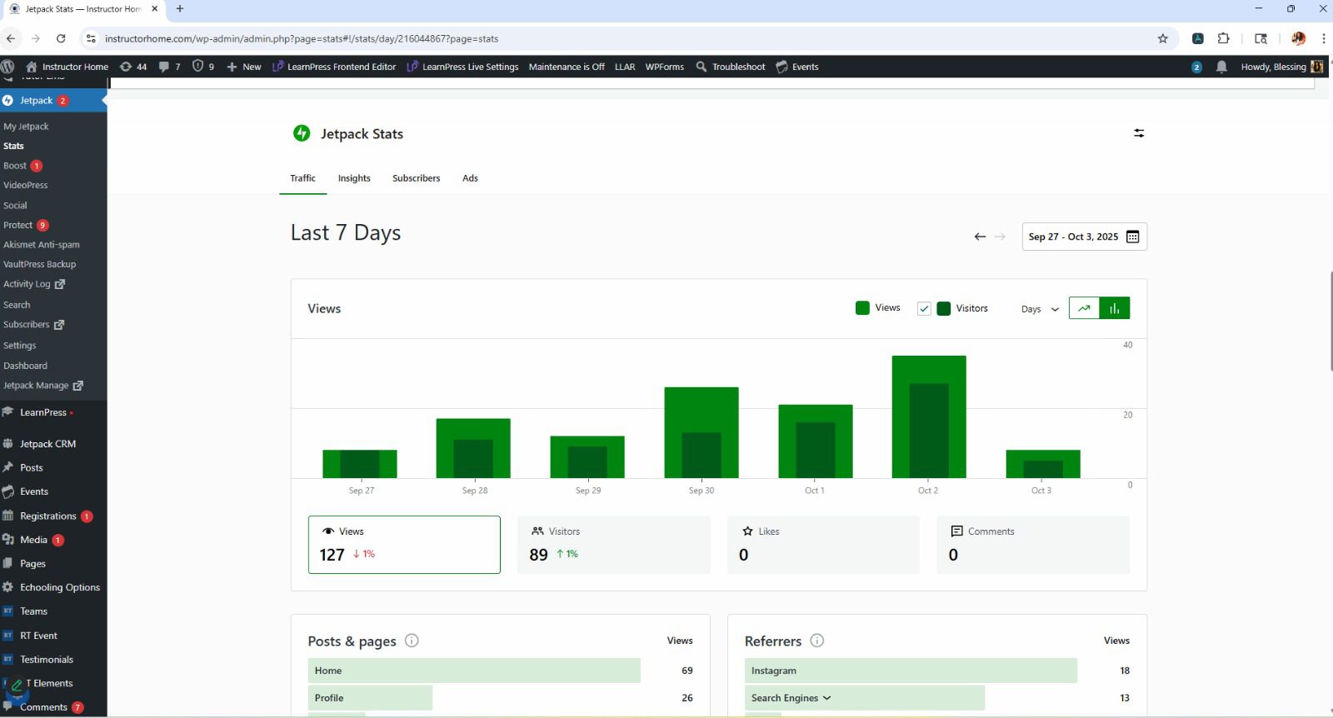Switch to the Subscribers tab
The width and height of the screenshot is (1333, 718).
pos(416,178)
